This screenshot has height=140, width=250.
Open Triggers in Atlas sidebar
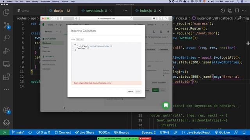pyautogui.click(x=45, y=47)
